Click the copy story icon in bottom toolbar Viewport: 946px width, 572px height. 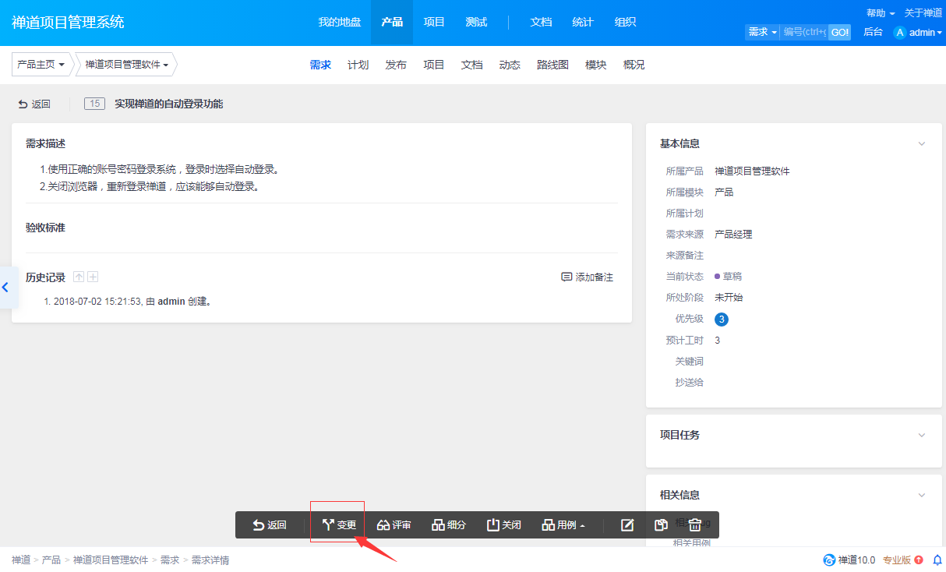click(x=661, y=525)
